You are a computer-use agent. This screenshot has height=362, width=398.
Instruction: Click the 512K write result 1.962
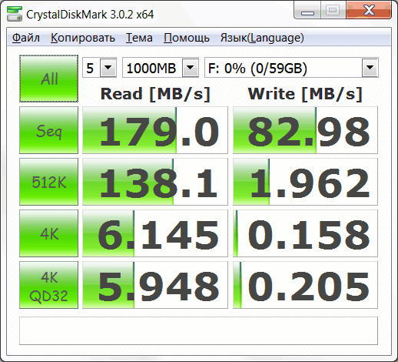click(x=305, y=182)
